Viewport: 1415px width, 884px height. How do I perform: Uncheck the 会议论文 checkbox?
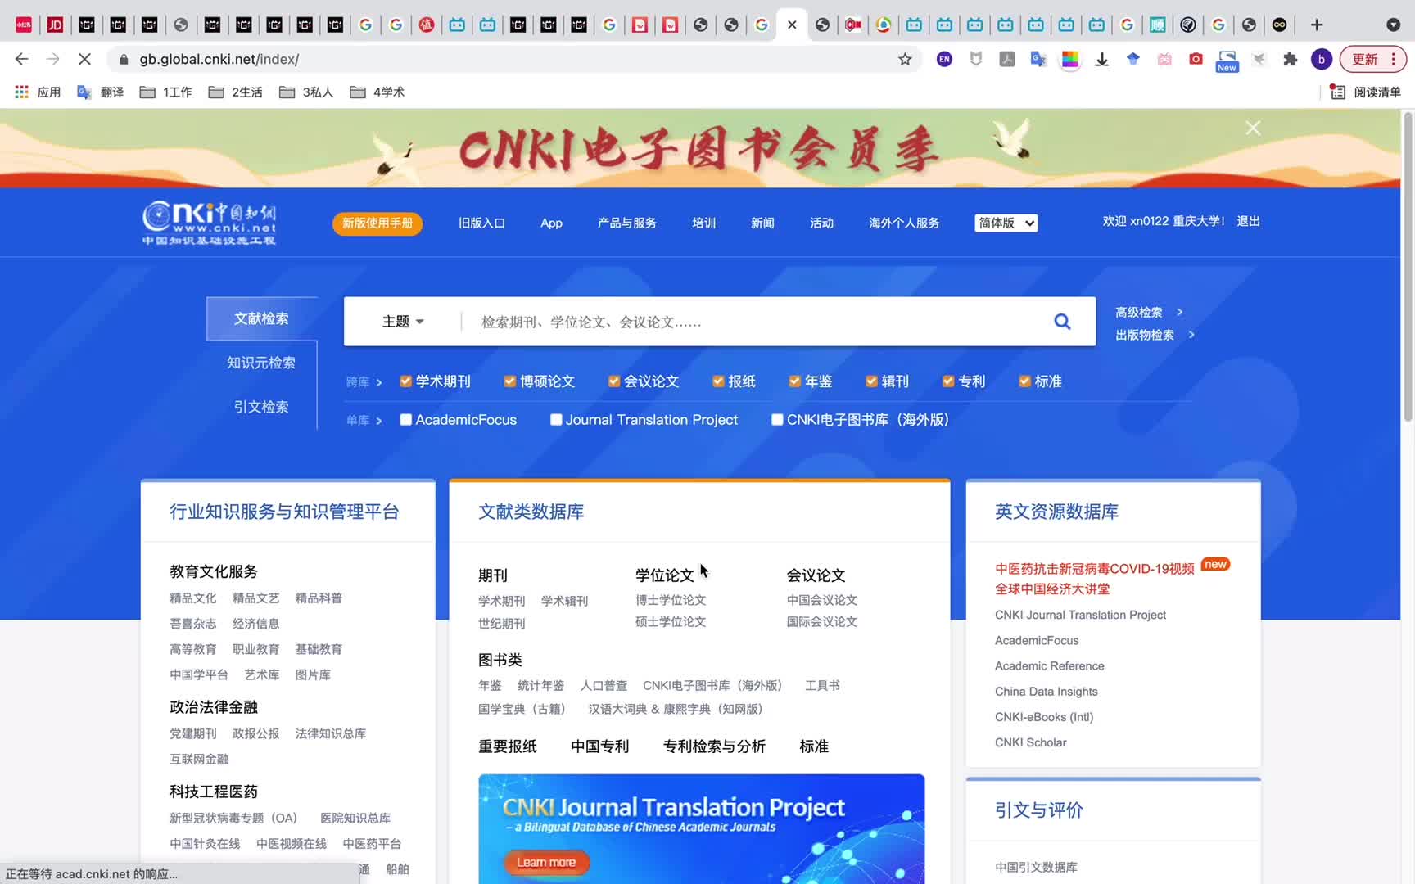pyautogui.click(x=614, y=381)
